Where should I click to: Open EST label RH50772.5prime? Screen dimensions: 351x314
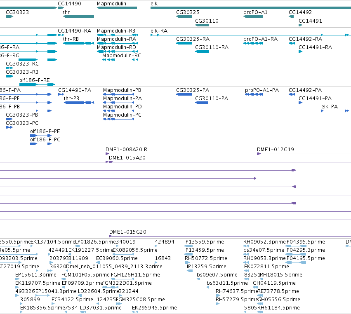(x=206, y=258)
